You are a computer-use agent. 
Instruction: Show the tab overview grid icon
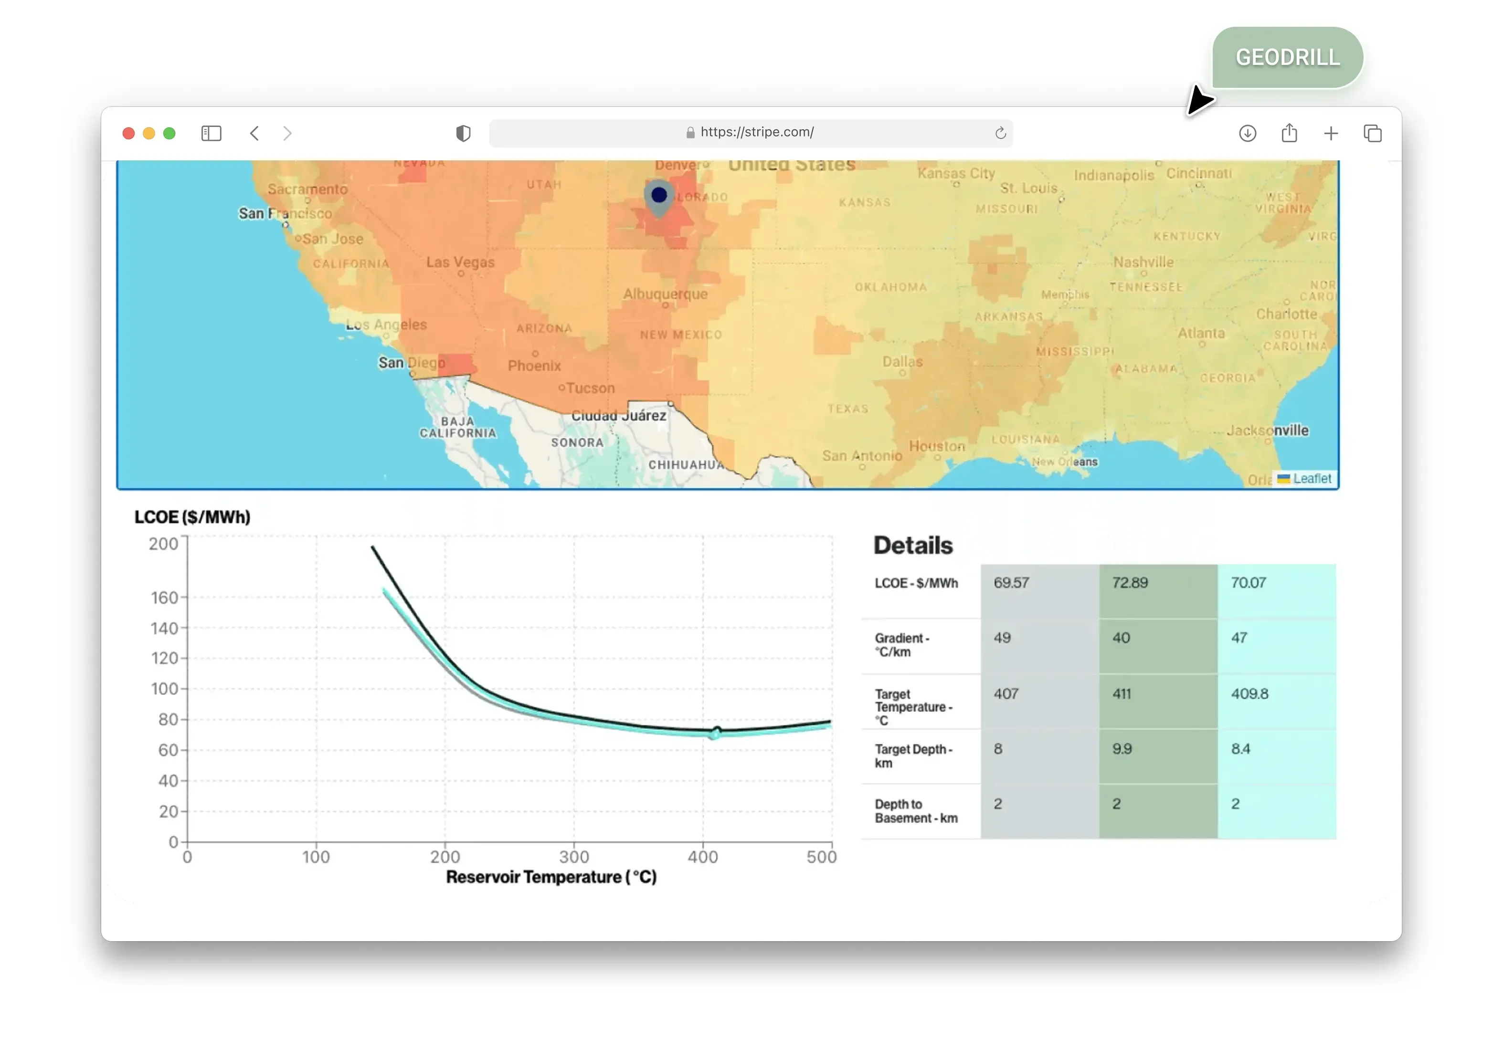[1372, 133]
